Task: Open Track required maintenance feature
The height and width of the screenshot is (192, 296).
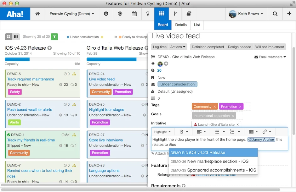Action: tap(31, 79)
